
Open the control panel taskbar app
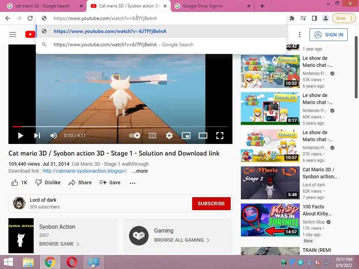pyautogui.click(x=93, y=262)
